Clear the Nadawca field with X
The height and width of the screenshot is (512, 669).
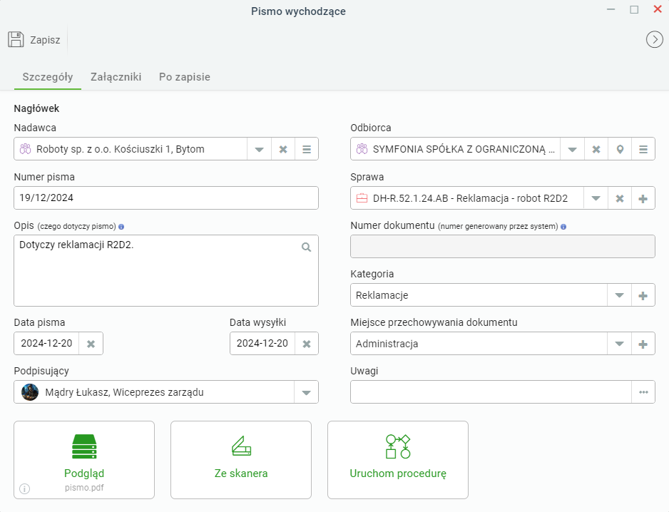[x=283, y=149]
